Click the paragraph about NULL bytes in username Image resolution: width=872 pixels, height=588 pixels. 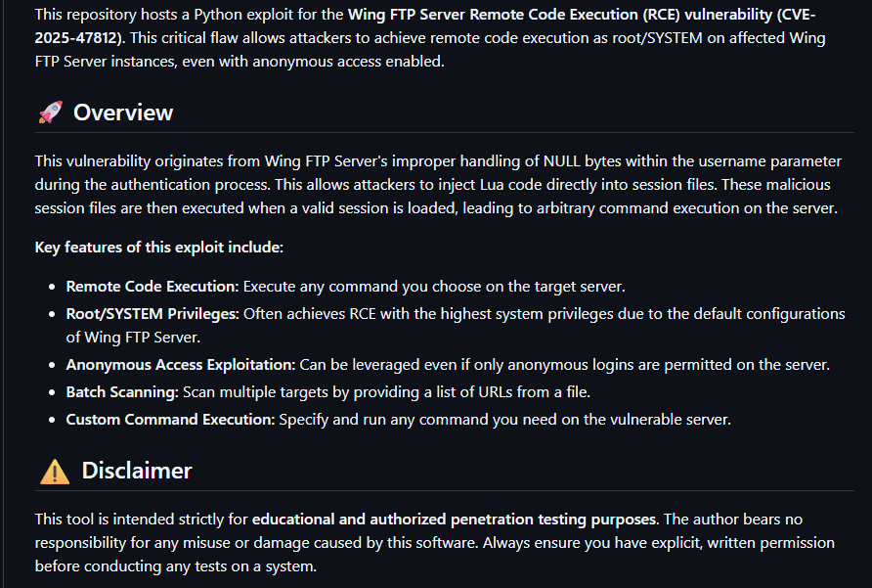(x=438, y=184)
